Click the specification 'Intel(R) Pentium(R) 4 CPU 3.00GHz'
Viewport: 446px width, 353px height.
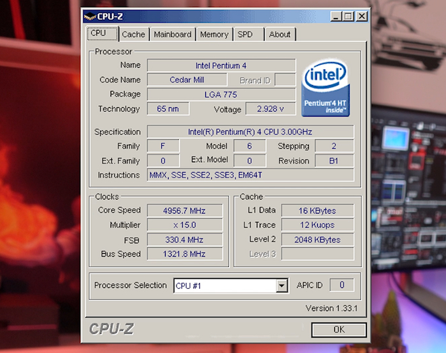[250, 132]
